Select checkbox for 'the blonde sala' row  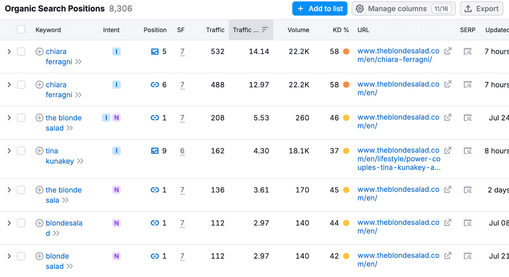coord(21,190)
